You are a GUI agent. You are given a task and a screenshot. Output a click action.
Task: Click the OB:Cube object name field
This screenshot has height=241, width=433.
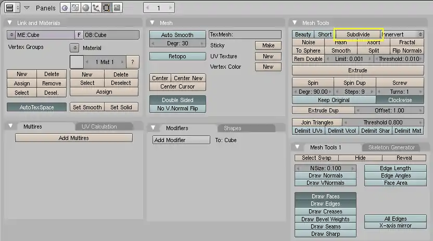[x=111, y=35]
